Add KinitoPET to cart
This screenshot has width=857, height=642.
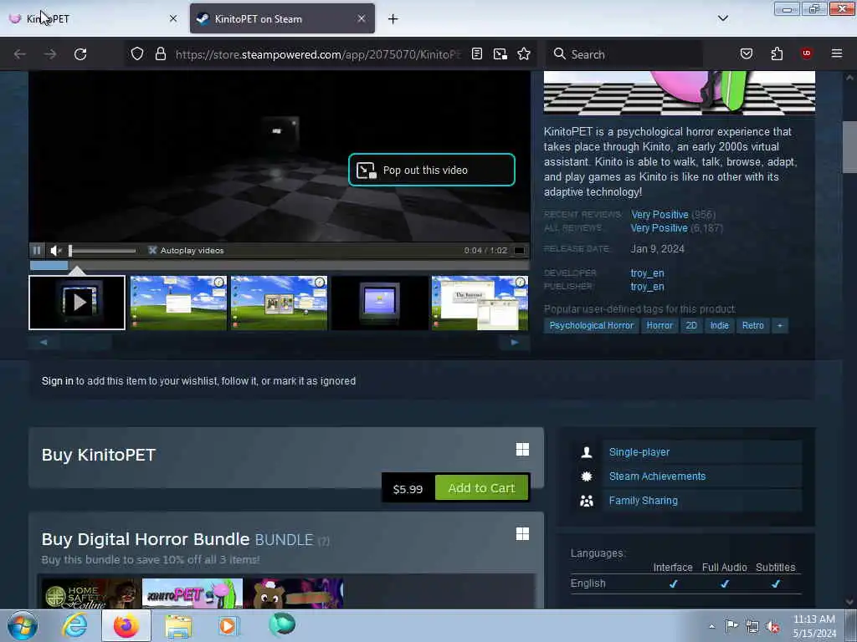coord(481,488)
